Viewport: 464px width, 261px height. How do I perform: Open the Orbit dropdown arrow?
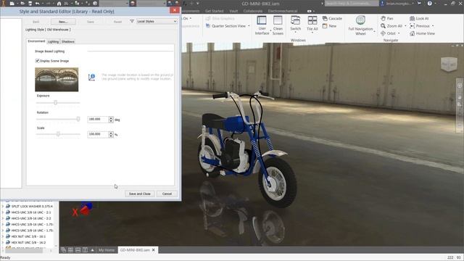click(399, 33)
